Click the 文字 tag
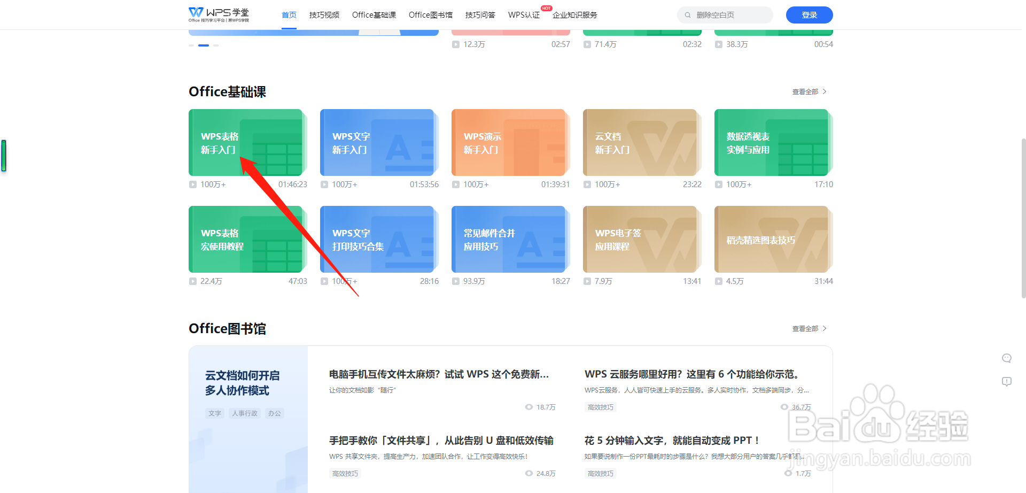Viewport: 1026px width, 493px height. pos(215,413)
